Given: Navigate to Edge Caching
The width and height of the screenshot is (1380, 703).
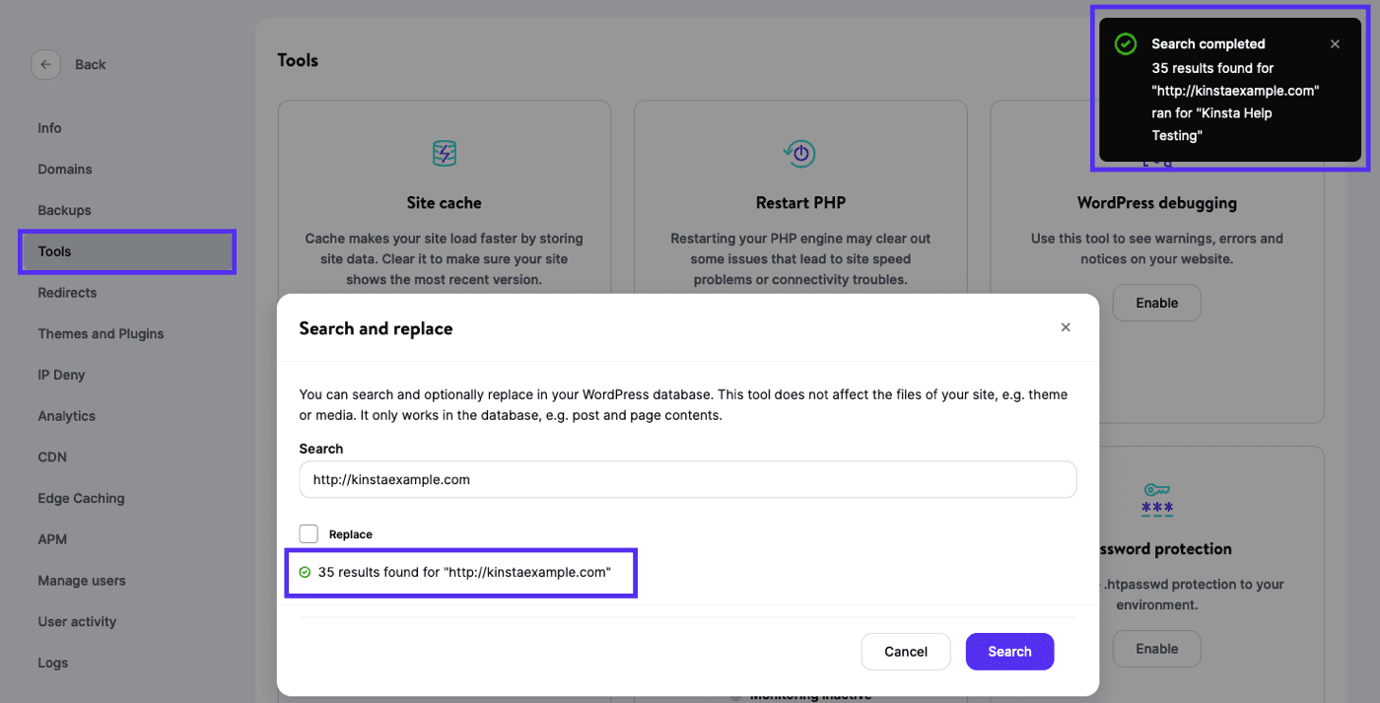Looking at the screenshot, I should [x=81, y=498].
